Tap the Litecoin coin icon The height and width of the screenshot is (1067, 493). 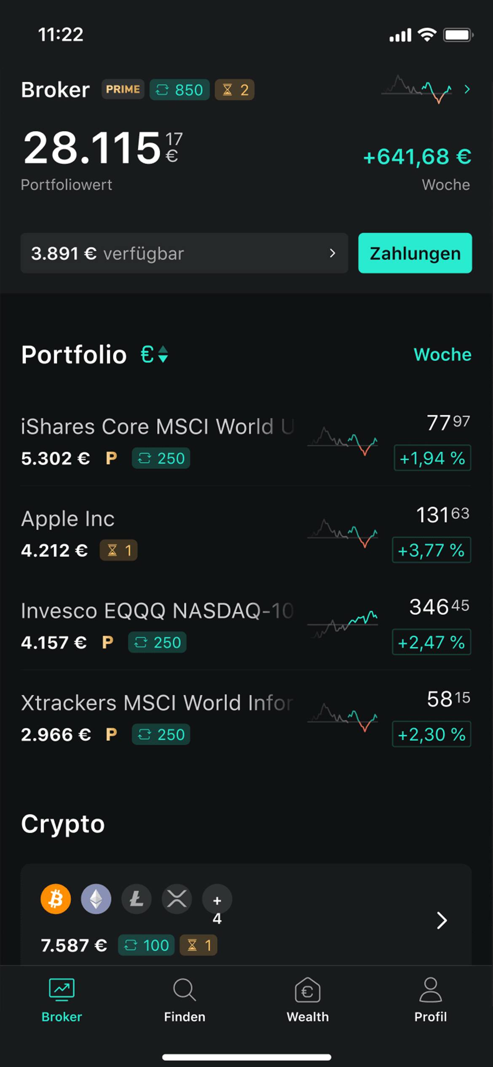(x=137, y=898)
